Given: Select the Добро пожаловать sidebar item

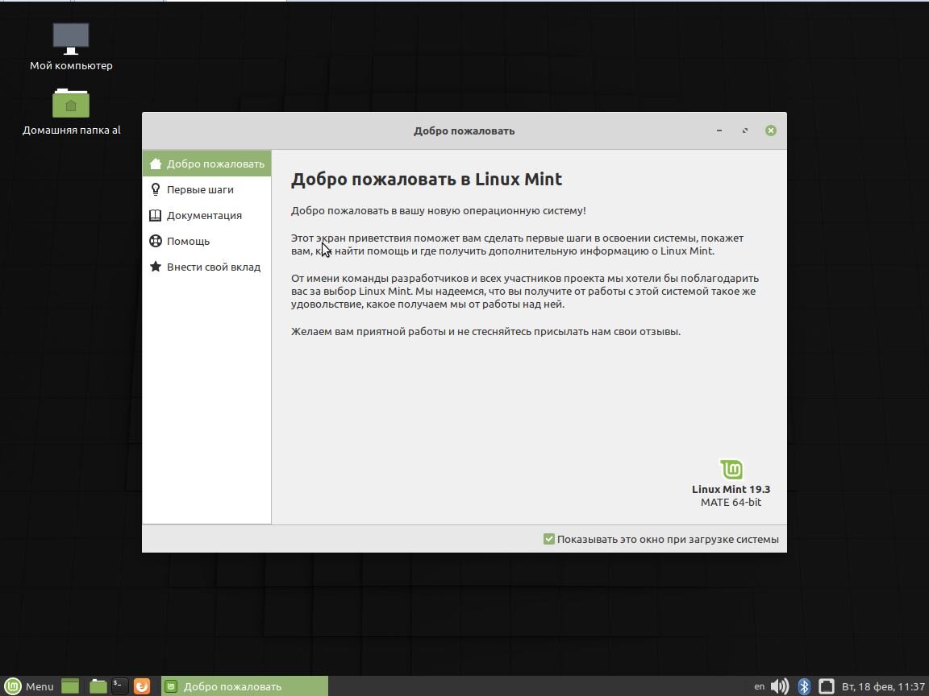Looking at the screenshot, I should point(206,164).
